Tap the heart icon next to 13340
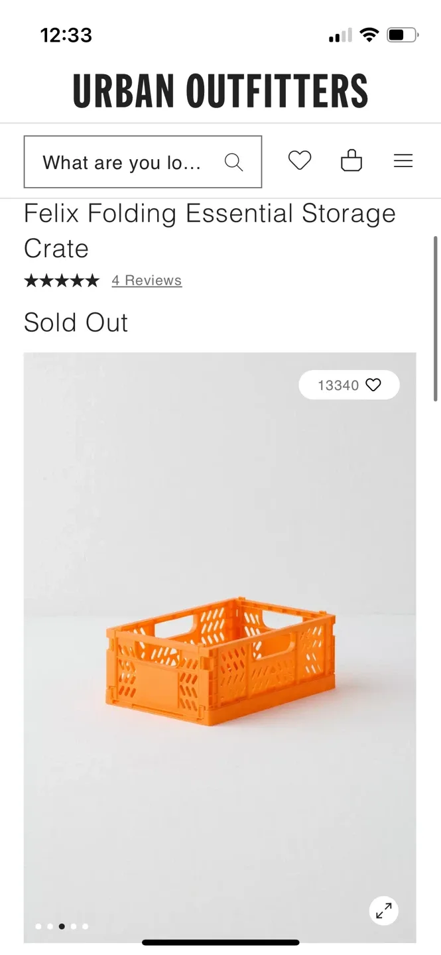 coord(373,385)
